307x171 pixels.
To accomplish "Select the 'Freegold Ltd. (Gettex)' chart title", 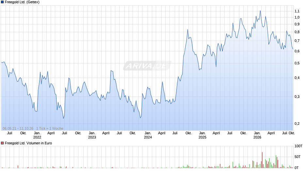I will pos(22,2).
